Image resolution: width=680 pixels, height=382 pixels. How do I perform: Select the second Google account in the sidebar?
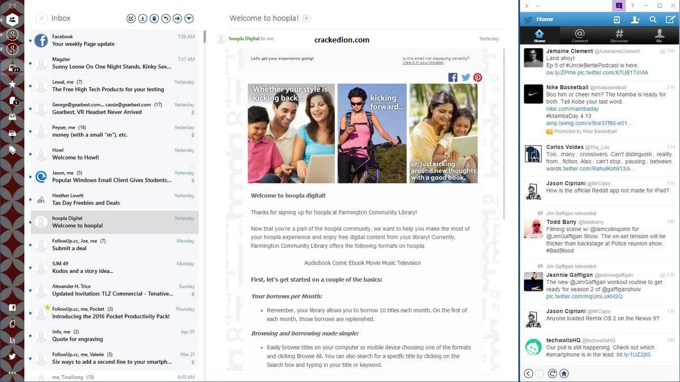click(x=12, y=50)
